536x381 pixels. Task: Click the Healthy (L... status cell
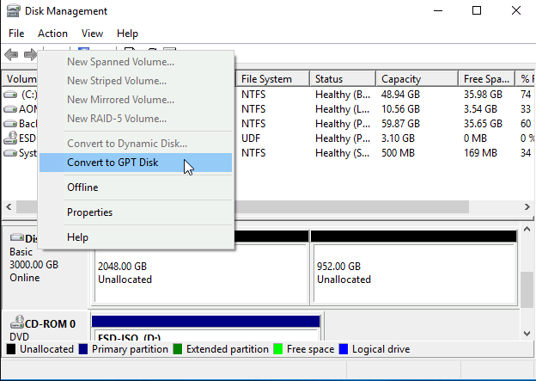pyautogui.click(x=343, y=109)
